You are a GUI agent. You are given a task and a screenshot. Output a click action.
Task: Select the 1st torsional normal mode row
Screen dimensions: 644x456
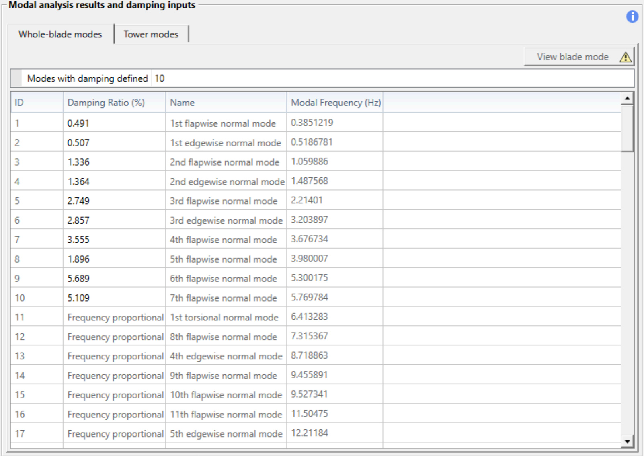point(224,317)
